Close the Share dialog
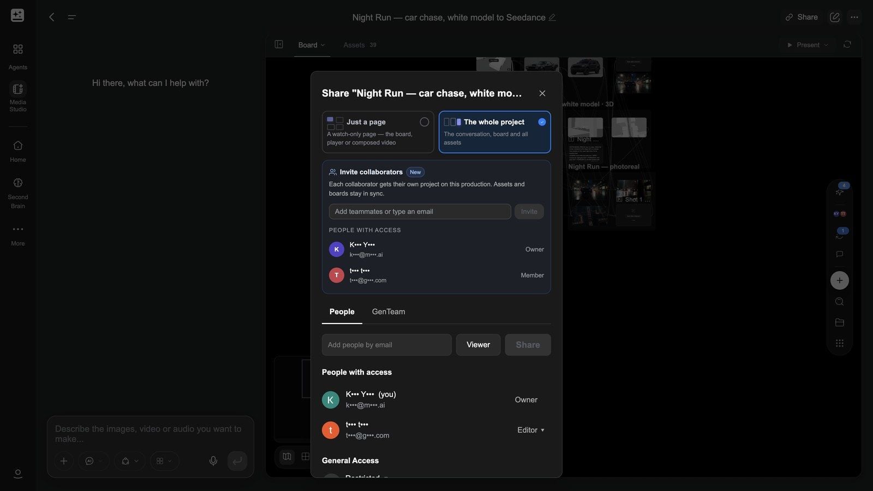 [x=542, y=93]
